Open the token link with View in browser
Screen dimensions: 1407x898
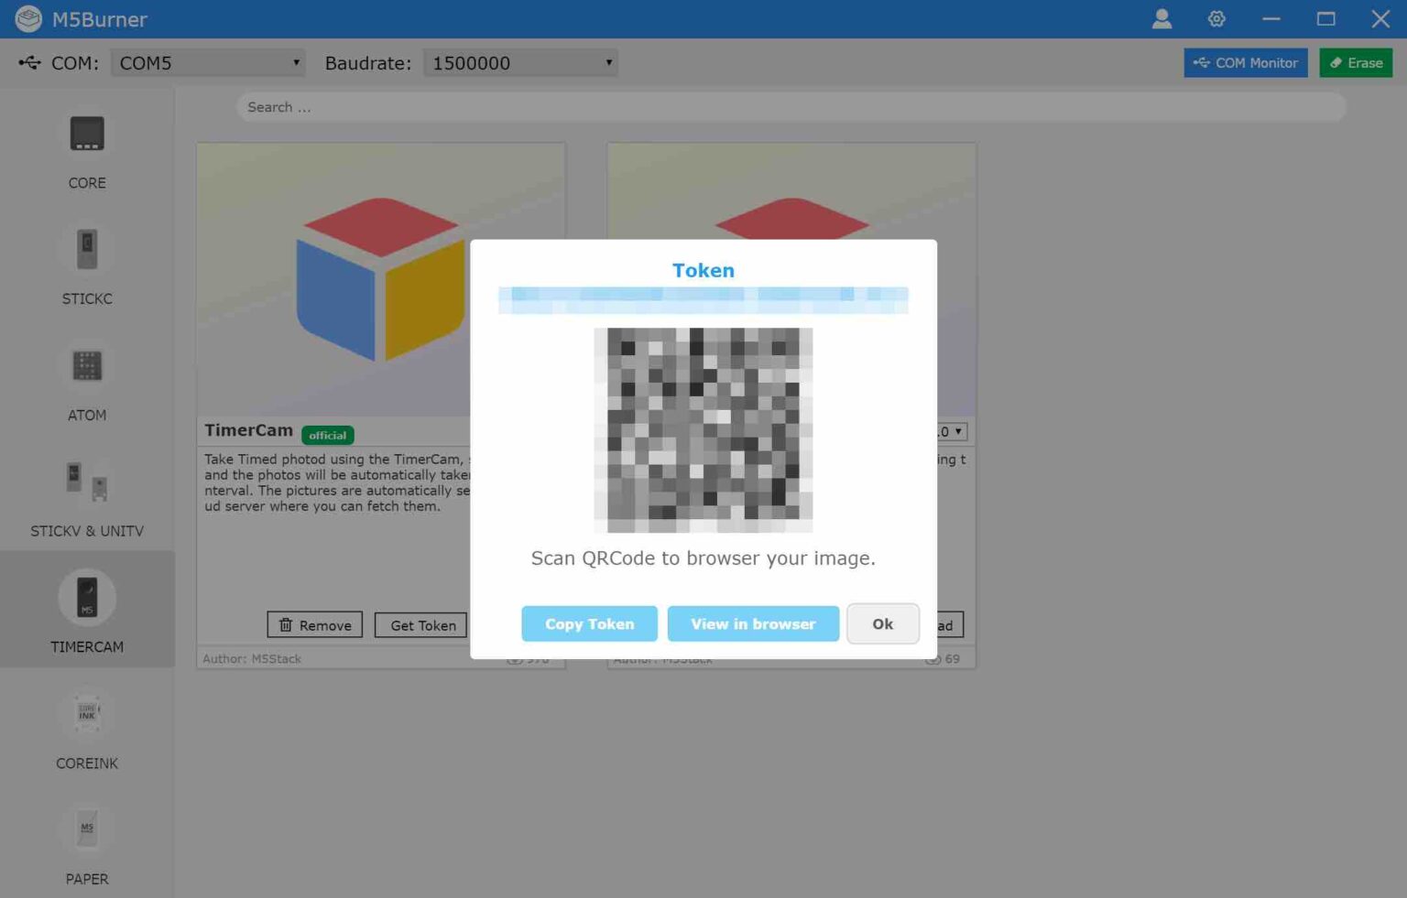[753, 623]
